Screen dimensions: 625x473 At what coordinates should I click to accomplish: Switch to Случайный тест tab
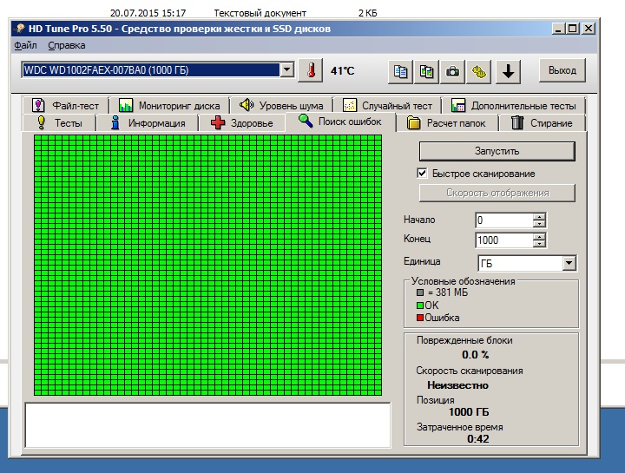tap(387, 106)
